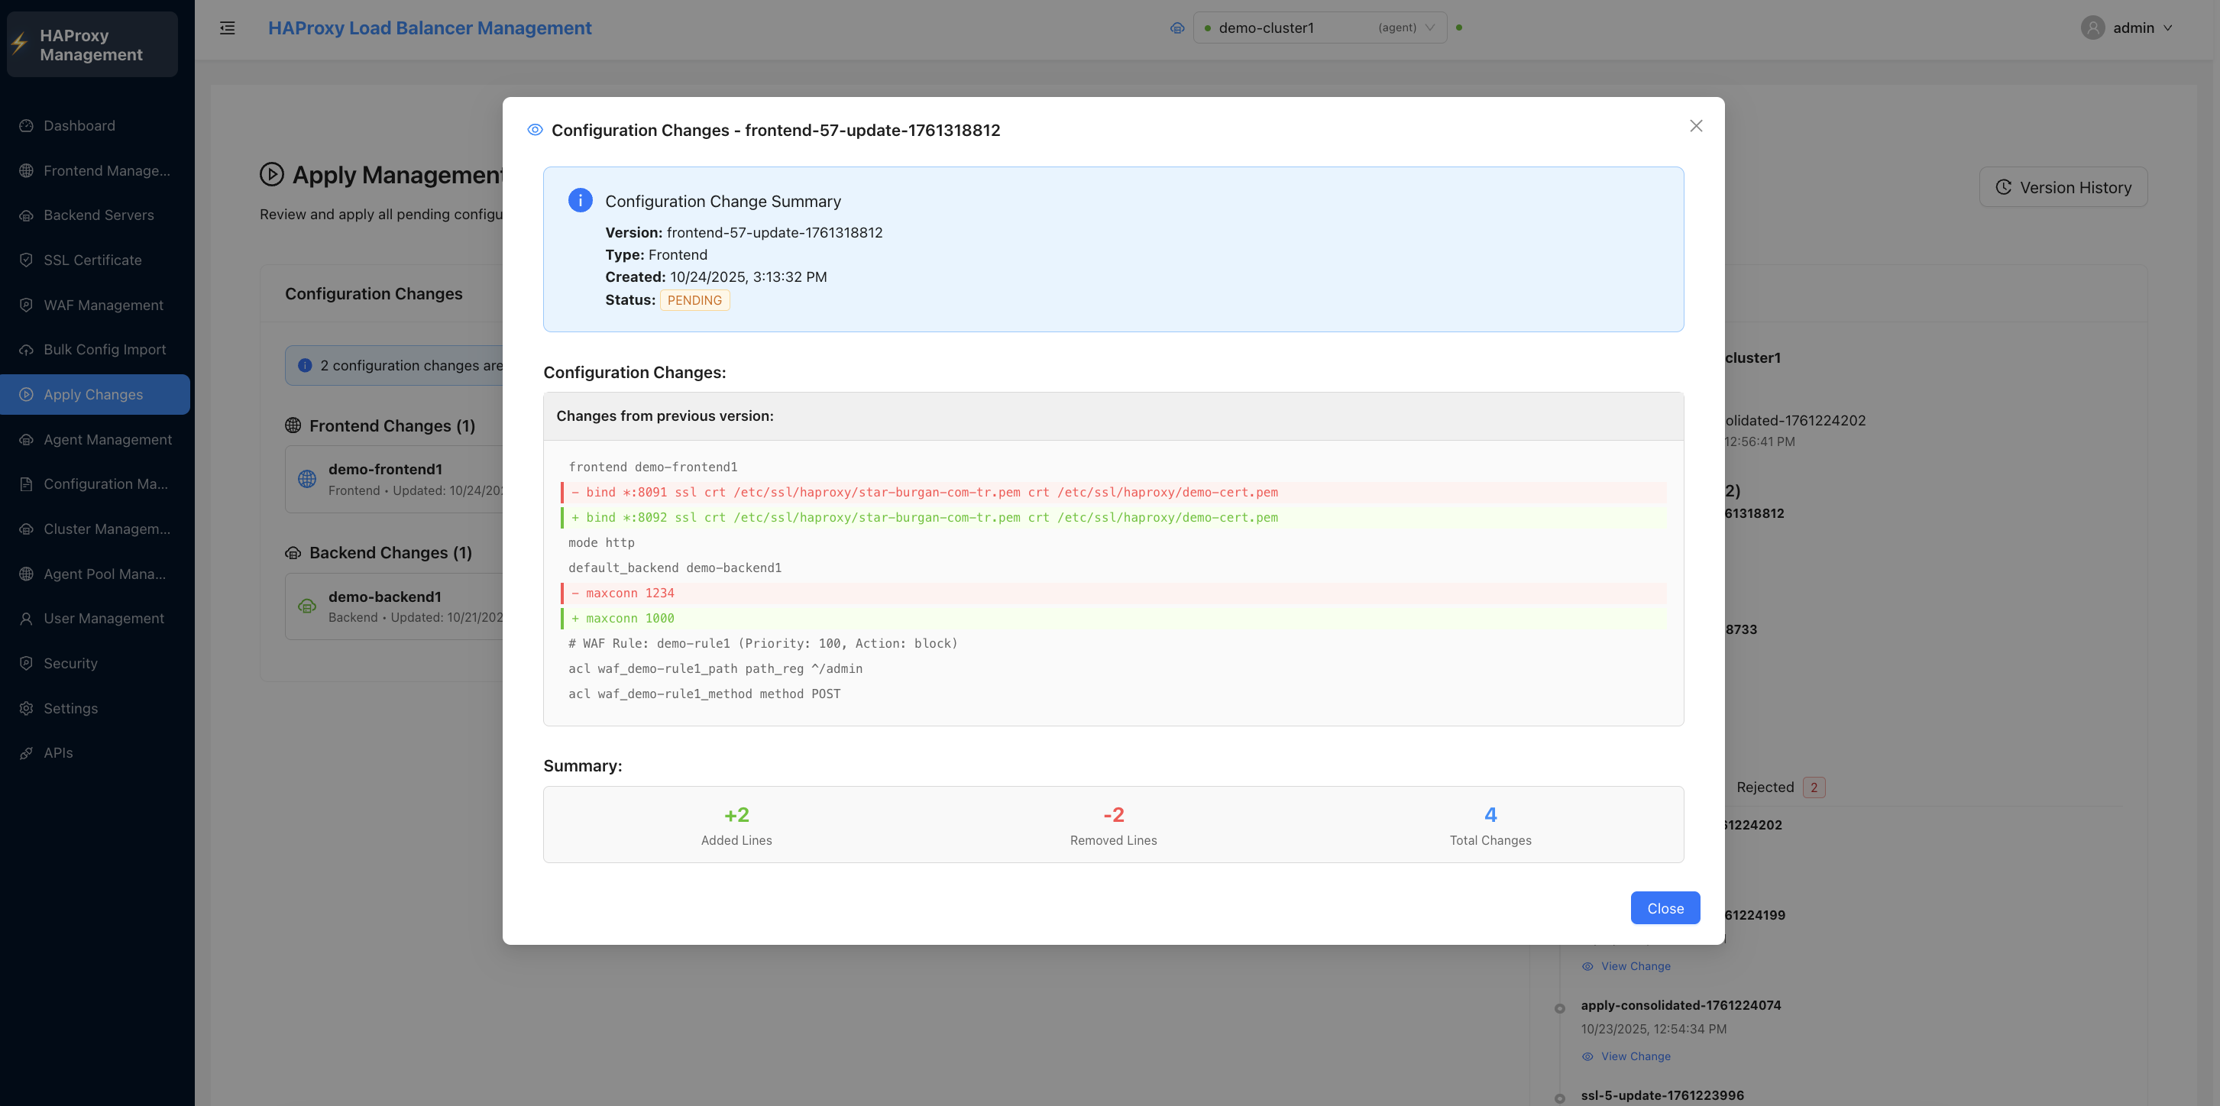
Task: Open the demo-cluster1 cluster dropdown
Action: point(1319,27)
